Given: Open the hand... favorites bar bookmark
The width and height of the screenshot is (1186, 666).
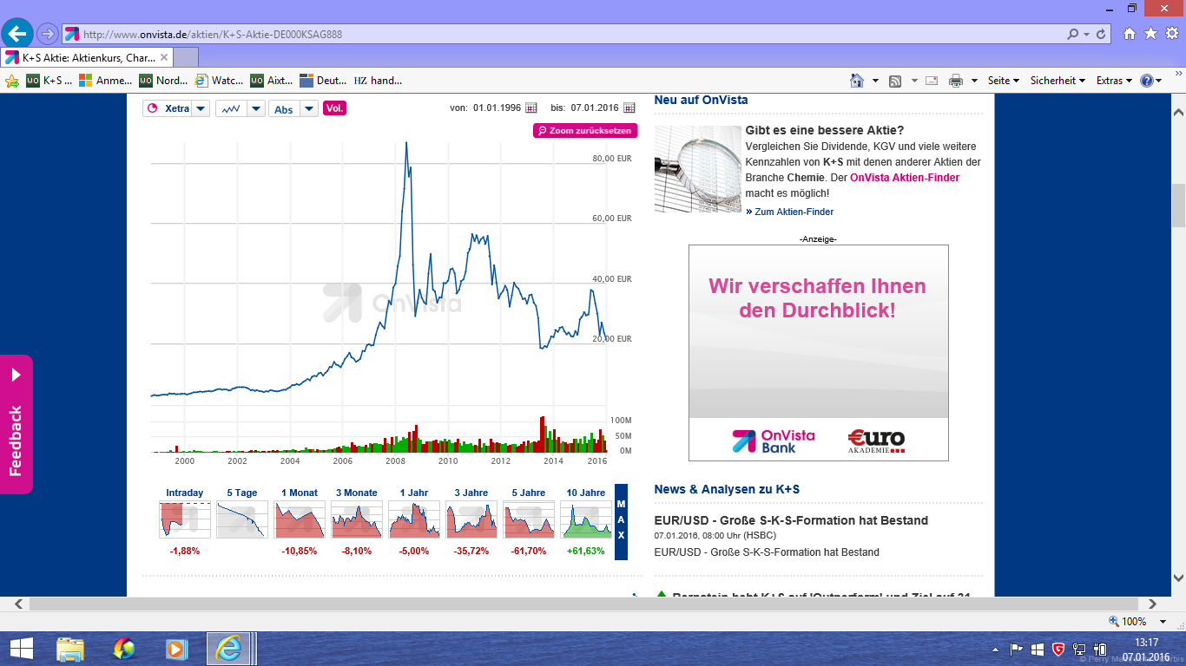Looking at the screenshot, I should click(379, 81).
